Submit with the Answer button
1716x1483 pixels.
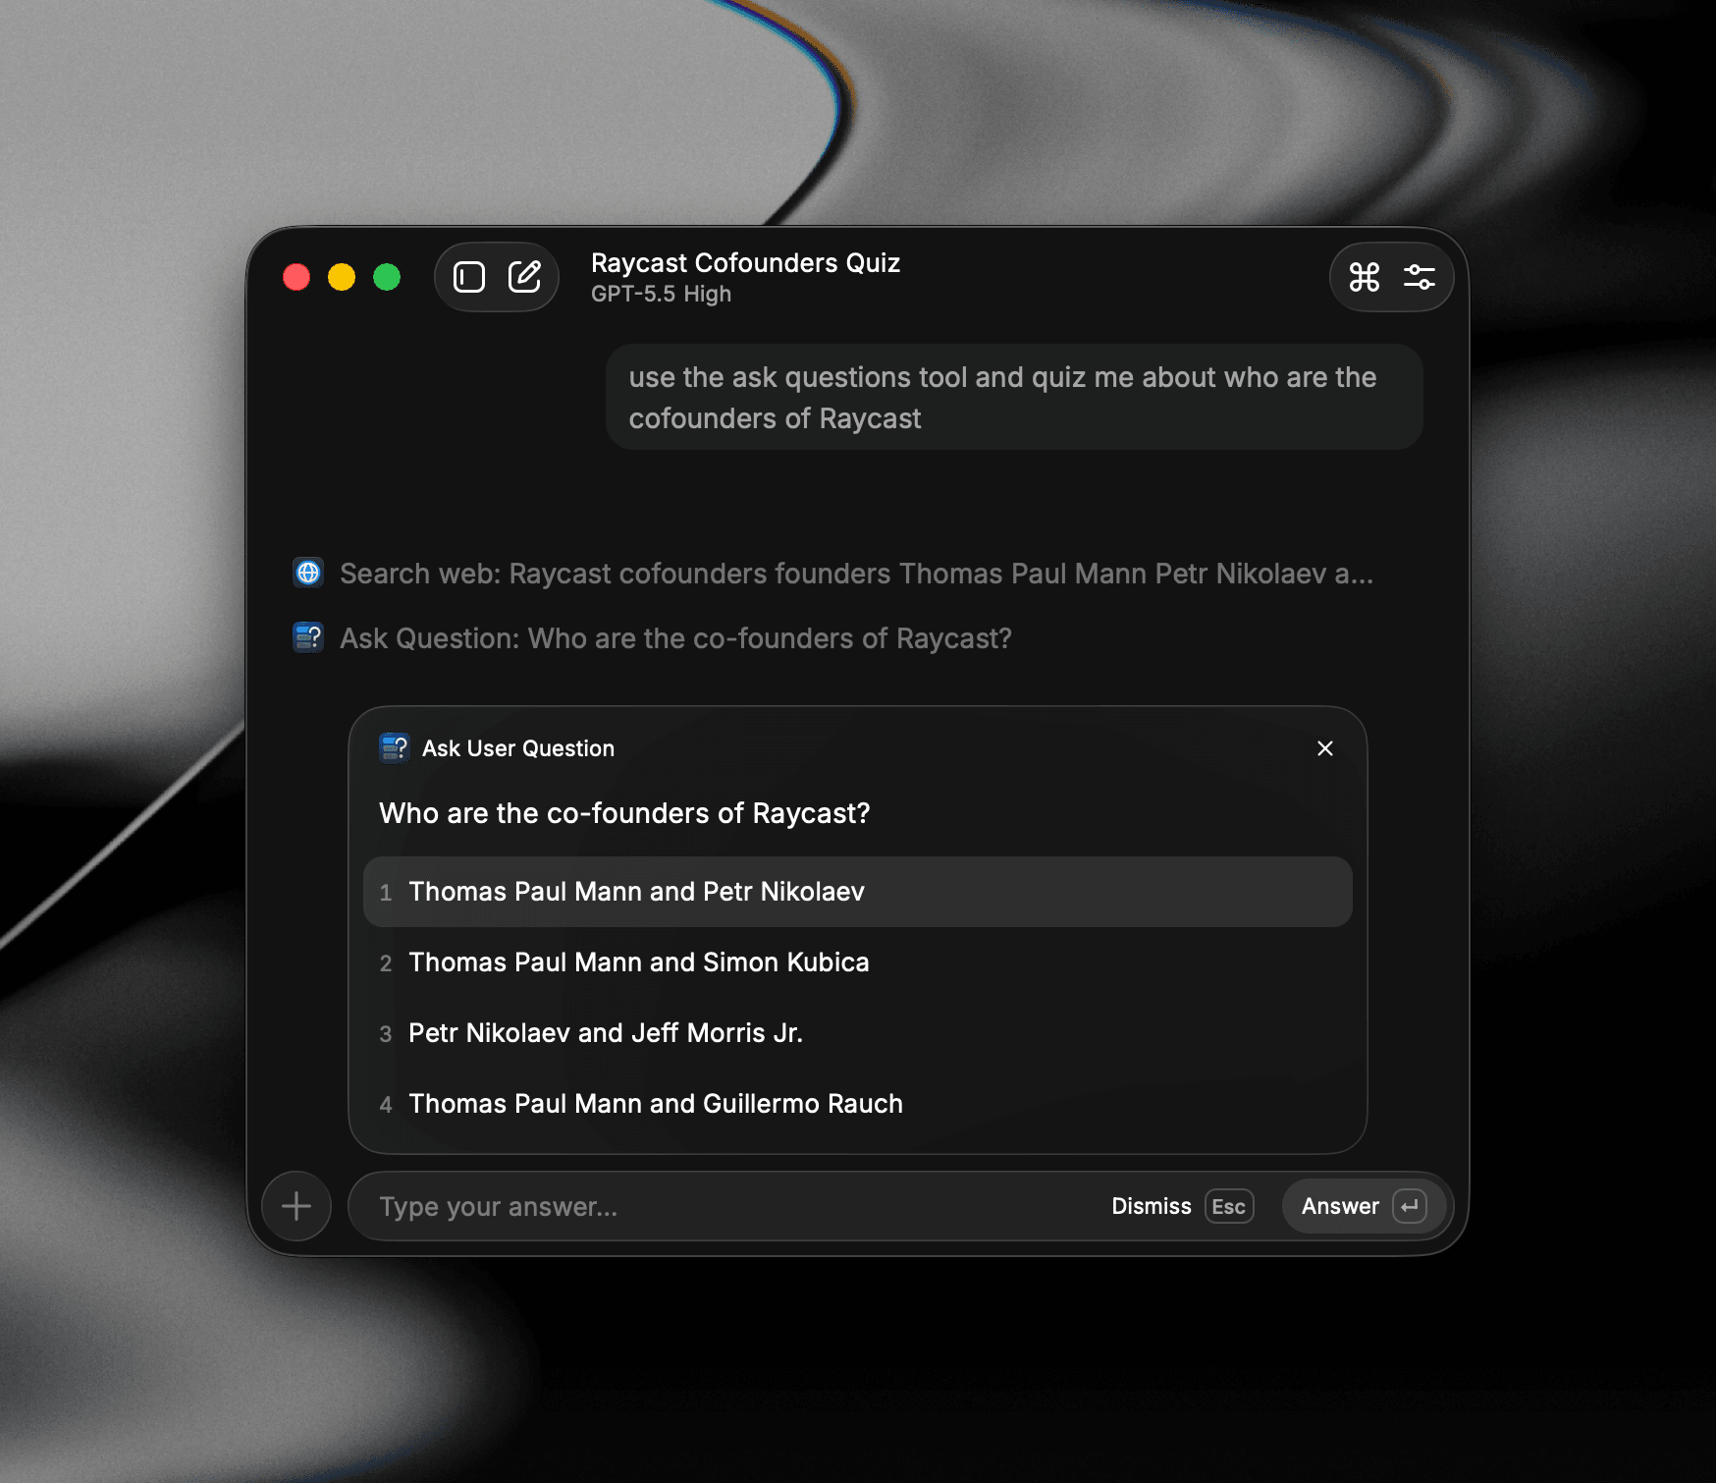[x=1364, y=1206]
